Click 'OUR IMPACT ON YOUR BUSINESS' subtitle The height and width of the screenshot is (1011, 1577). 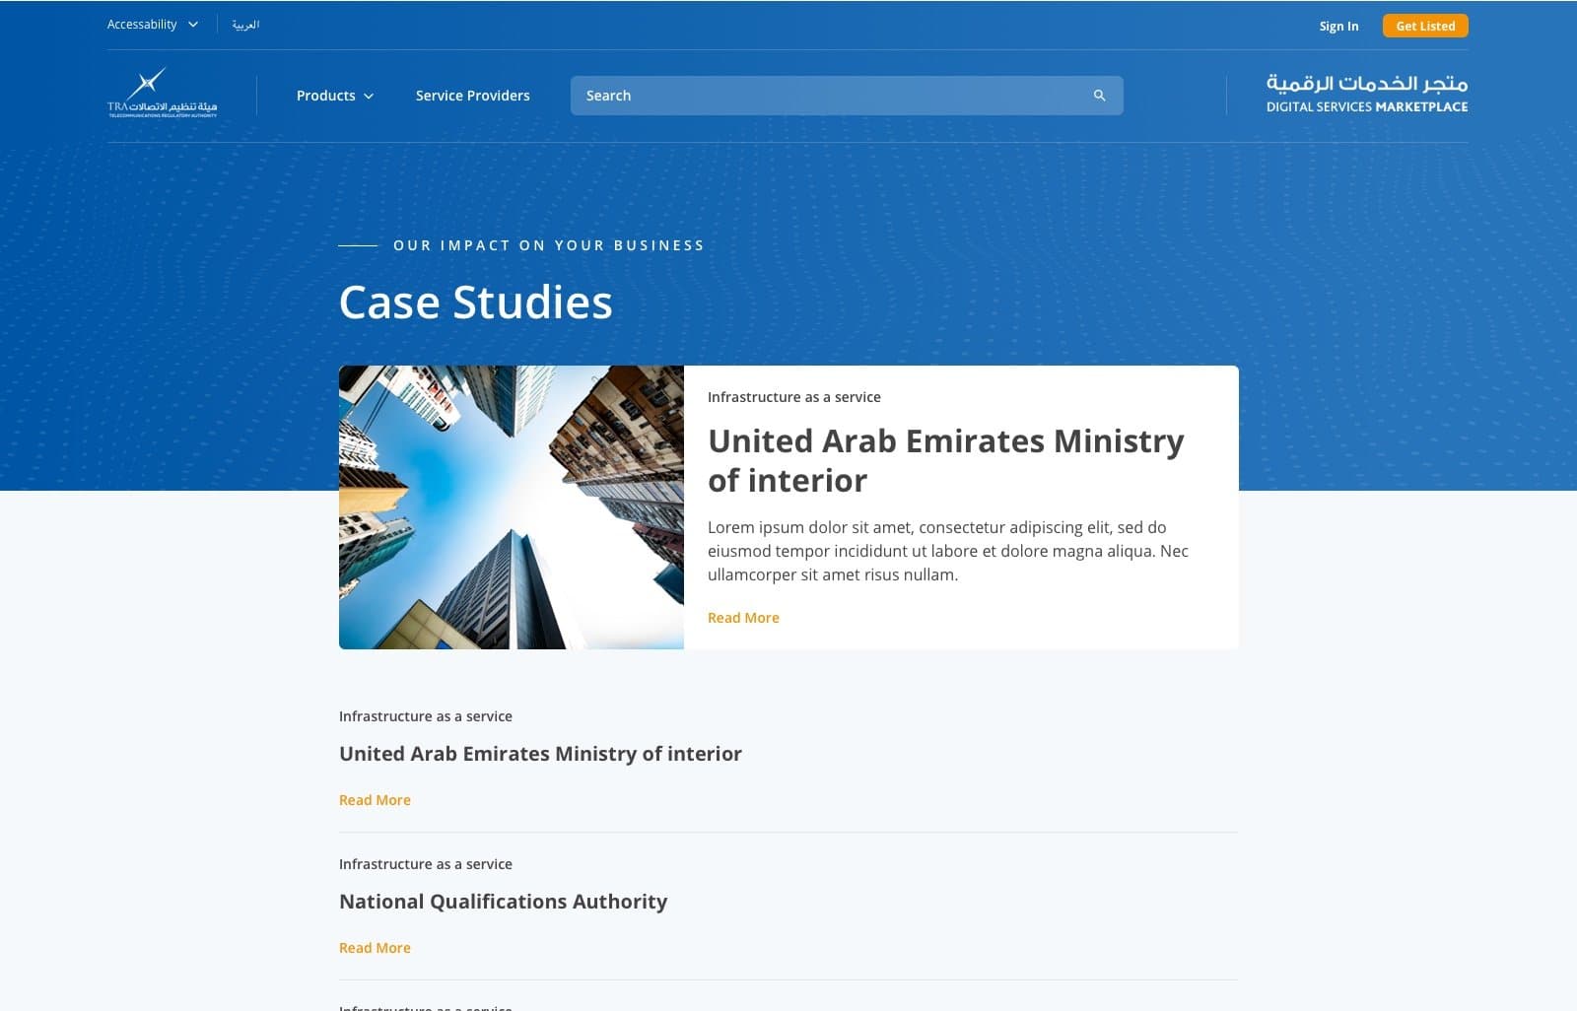[549, 245]
